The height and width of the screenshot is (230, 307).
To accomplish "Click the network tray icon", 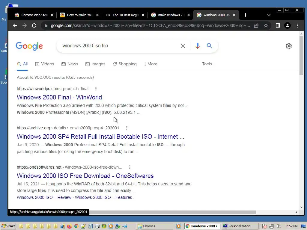I will point(271,226).
